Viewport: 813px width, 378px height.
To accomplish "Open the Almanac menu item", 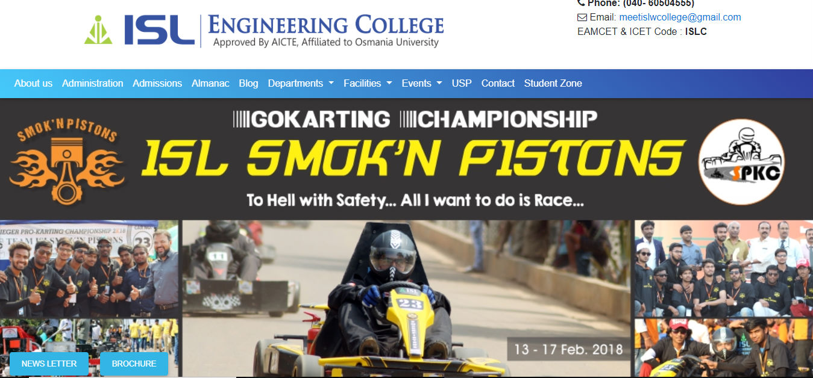I will tap(210, 84).
